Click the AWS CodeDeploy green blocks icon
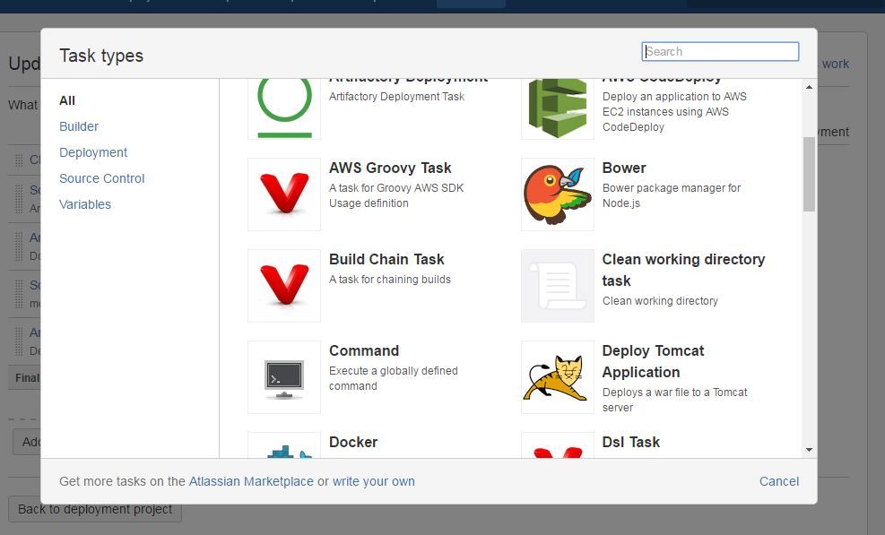The image size is (885, 535). pos(558,108)
